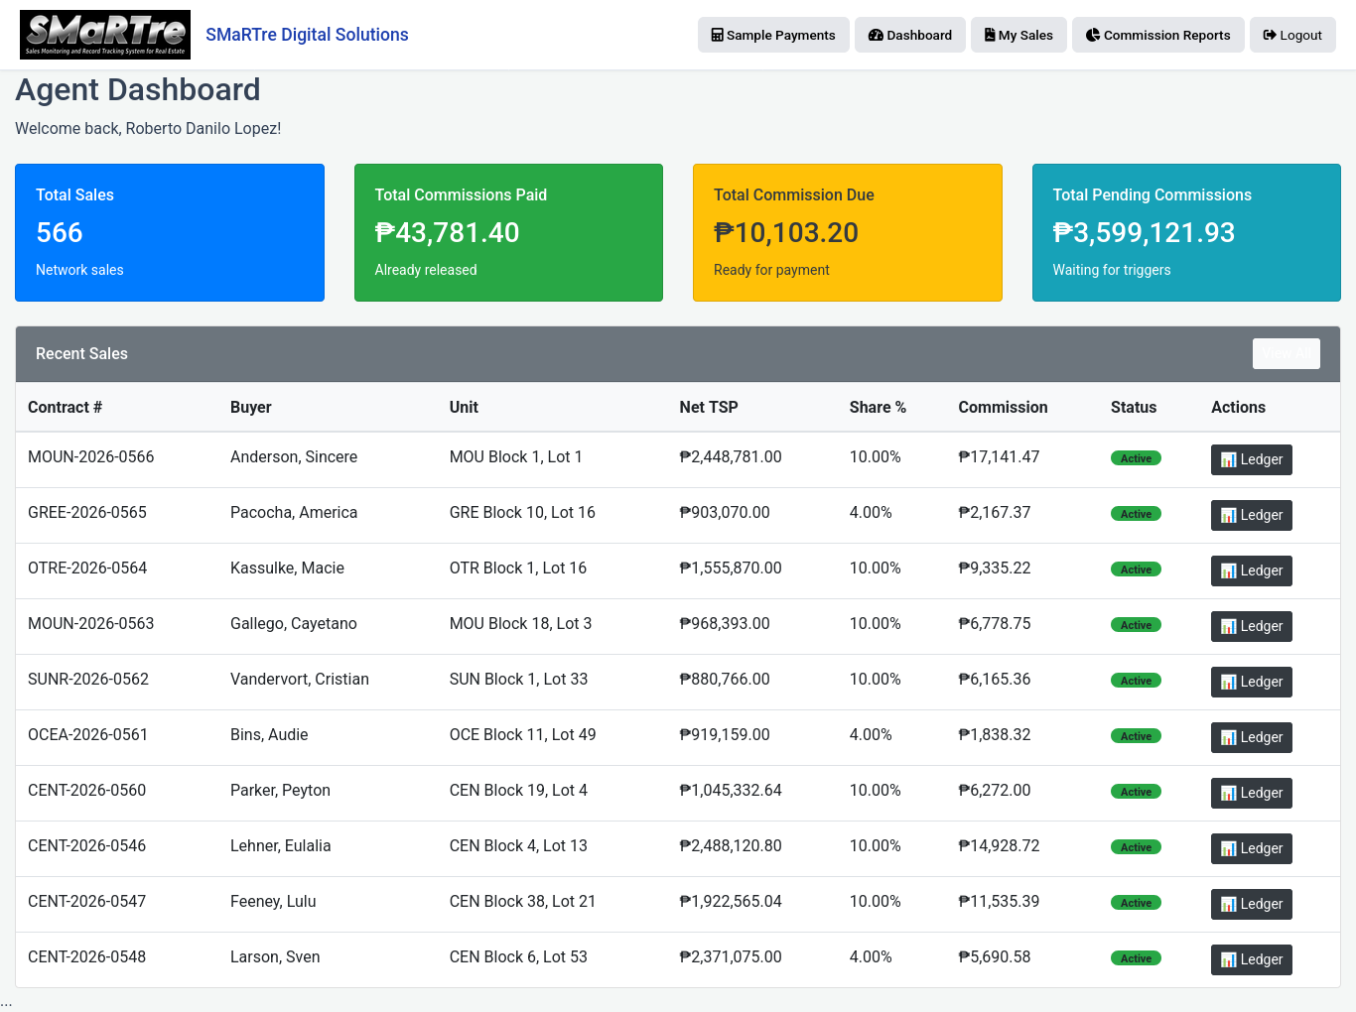This screenshot has height=1012, width=1356.
Task: Click the Total Pending Commissions card
Action: (x=1186, y=232)
